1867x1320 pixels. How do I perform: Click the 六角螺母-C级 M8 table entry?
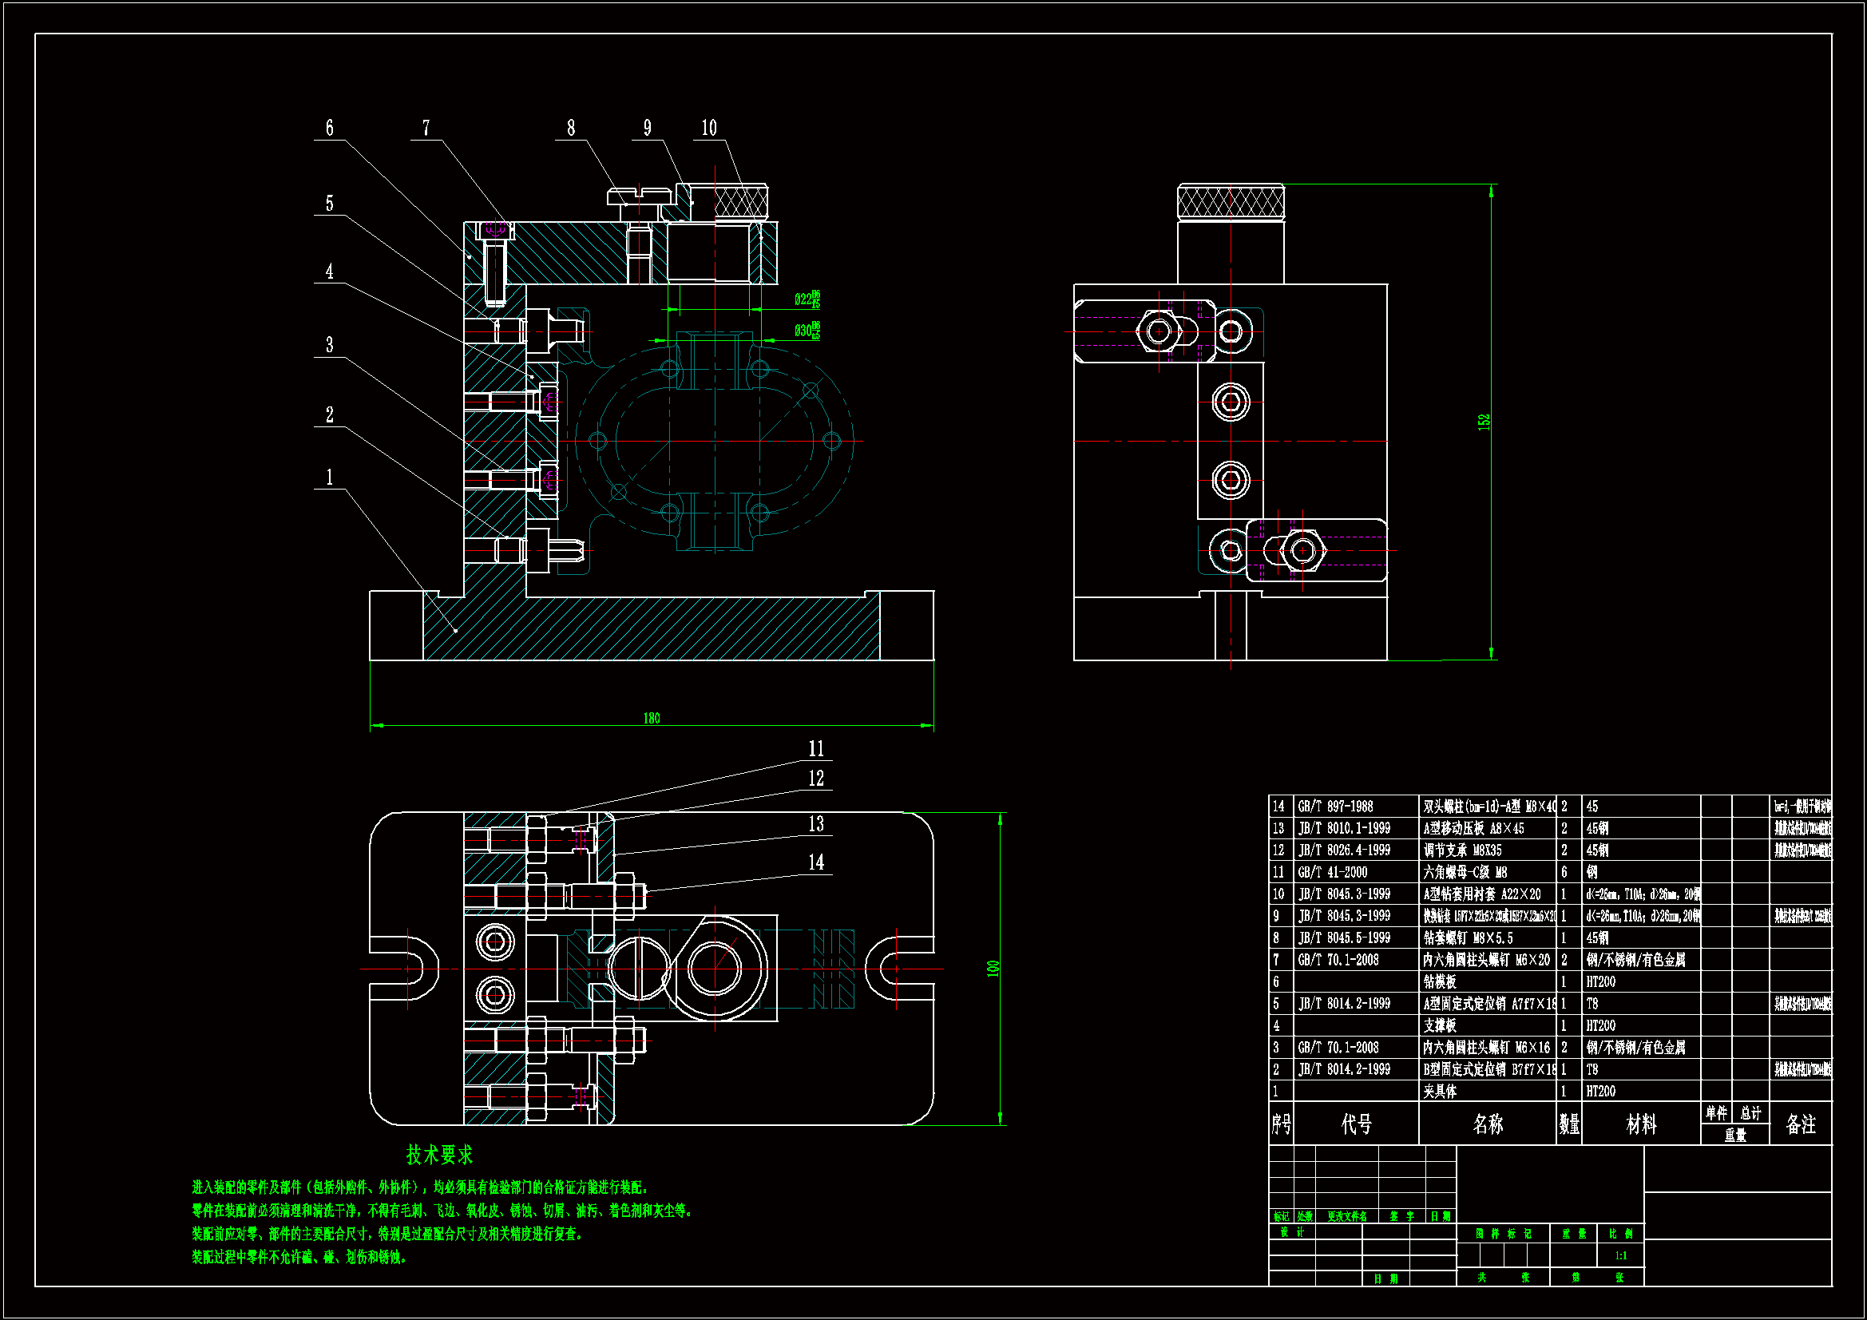1465,872
